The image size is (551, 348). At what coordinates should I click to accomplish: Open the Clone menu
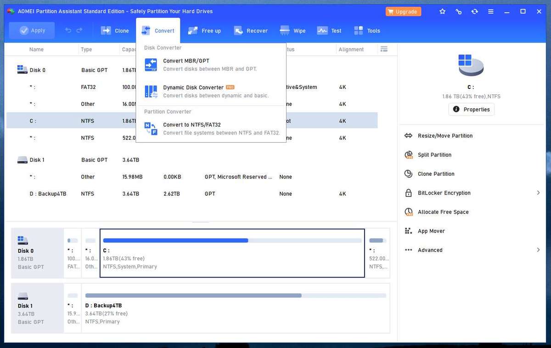pos(115,31)
